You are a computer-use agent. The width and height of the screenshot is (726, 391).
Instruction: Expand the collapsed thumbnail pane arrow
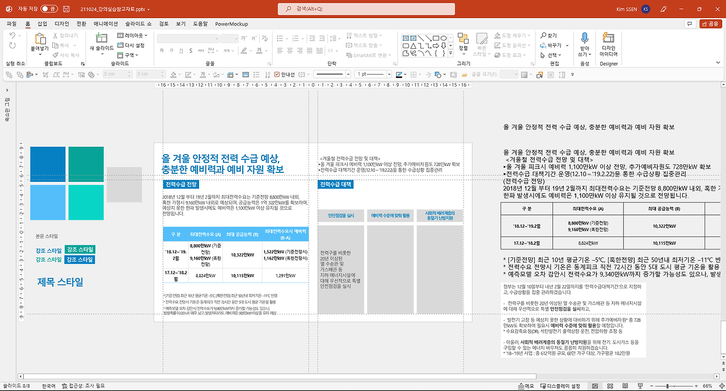[7, 90]
